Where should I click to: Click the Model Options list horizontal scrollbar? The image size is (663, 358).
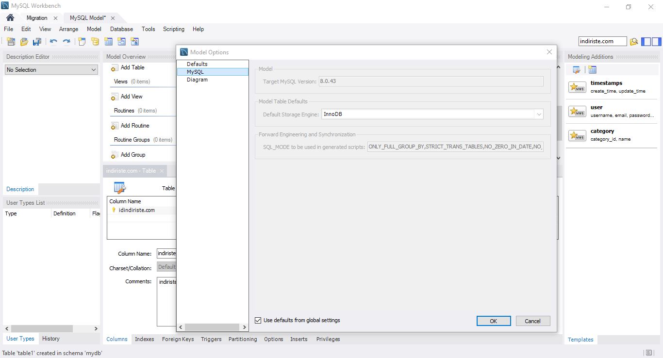tap(213, 327)
